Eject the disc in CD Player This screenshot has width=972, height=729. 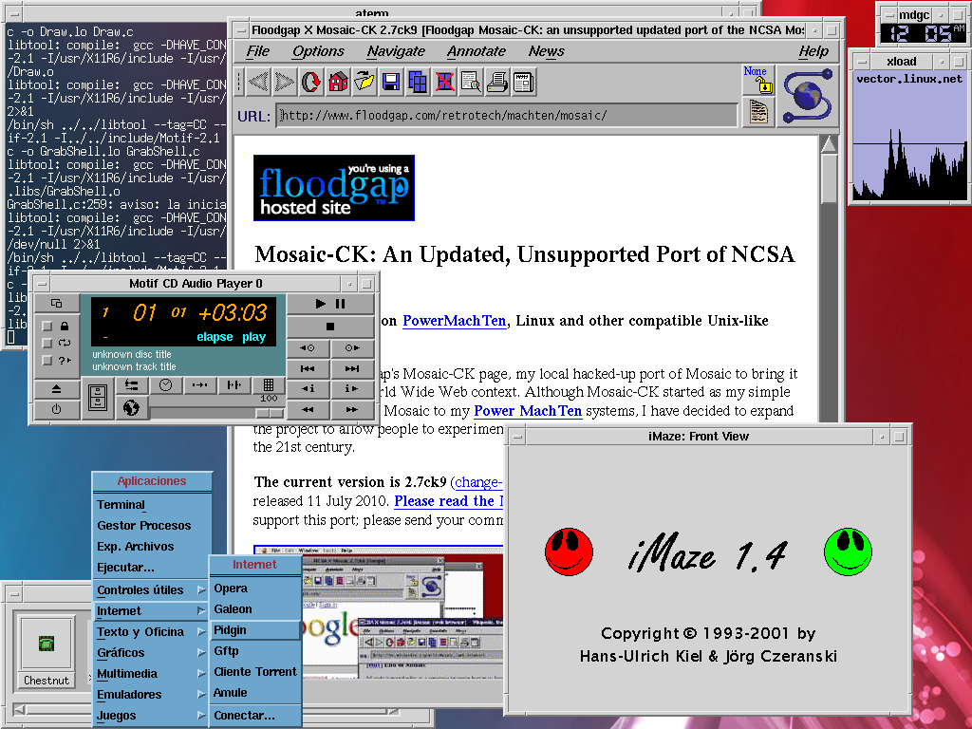pyautogui.click(x=56, y=389)
